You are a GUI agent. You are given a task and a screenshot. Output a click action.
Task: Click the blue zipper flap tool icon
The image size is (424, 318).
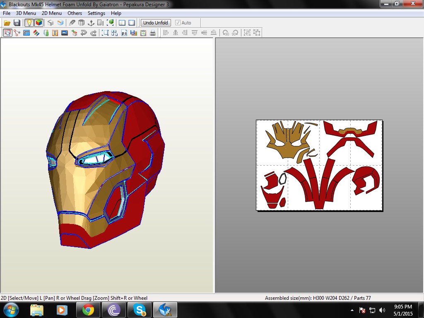click(26, 33)
